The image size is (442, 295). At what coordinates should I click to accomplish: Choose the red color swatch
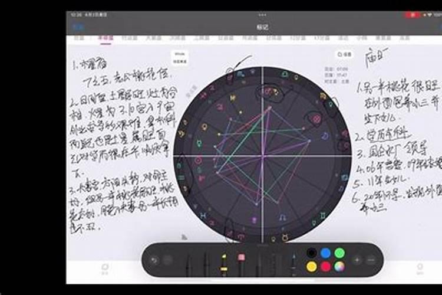pos(325,267)
